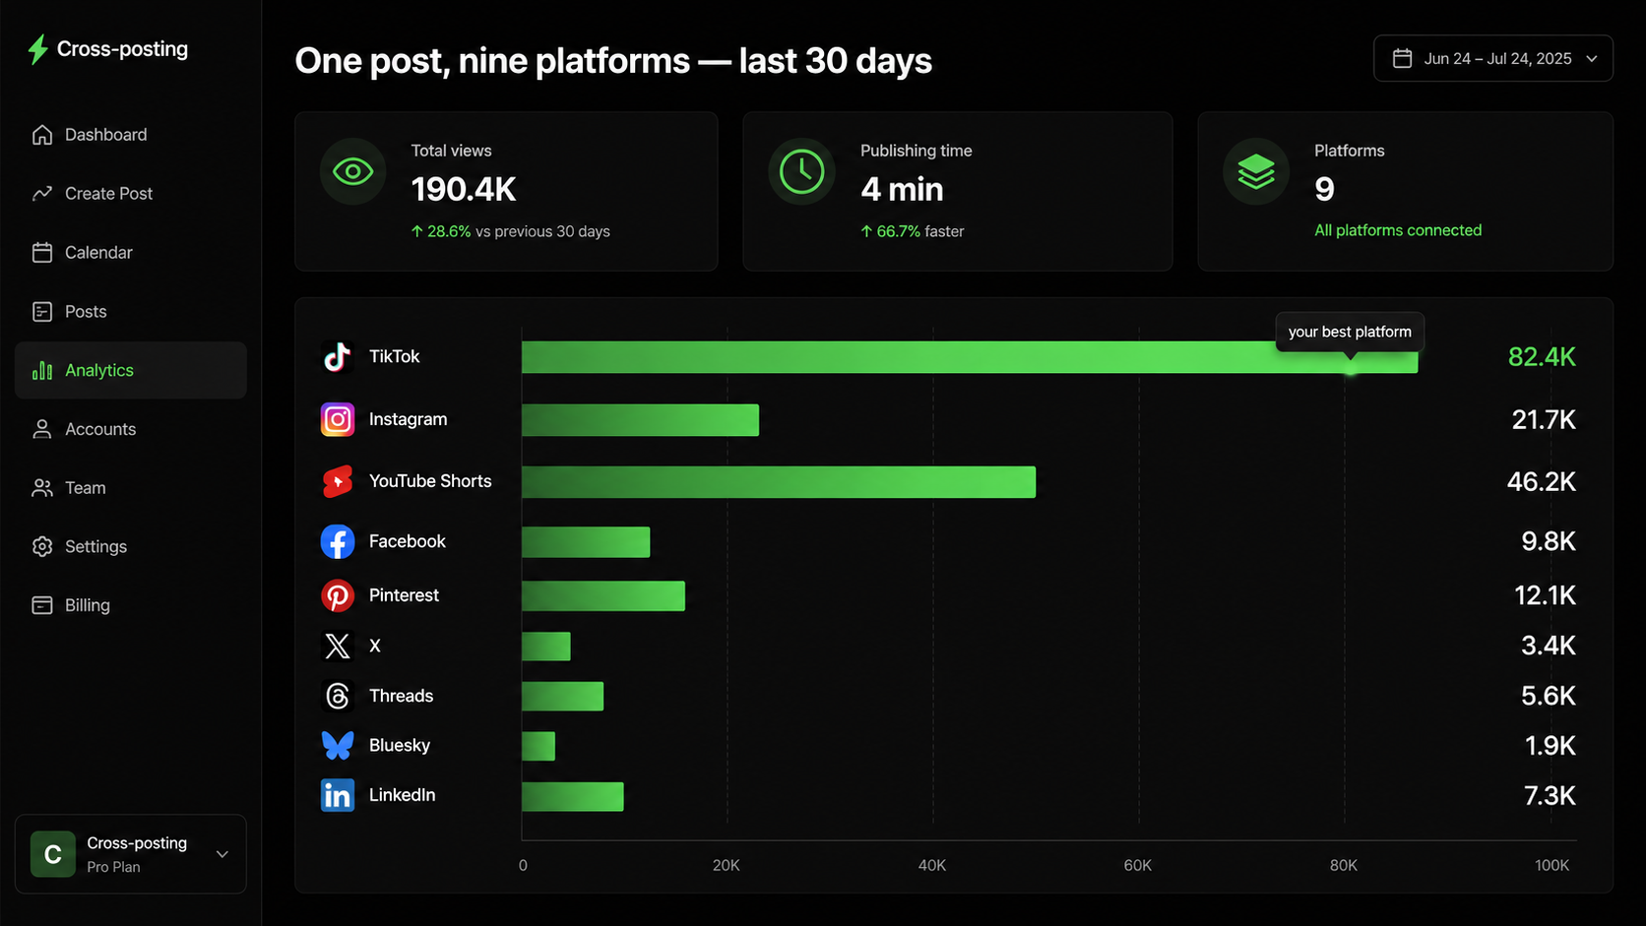This screenshot has width=1646, height=926.
Task: Click the X platform icon
Action: pos(338,646)
